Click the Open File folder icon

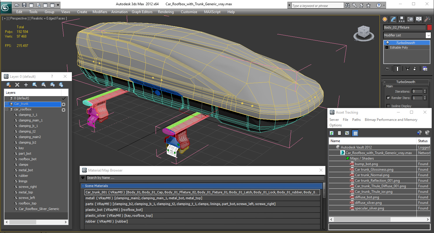point(17,5)
